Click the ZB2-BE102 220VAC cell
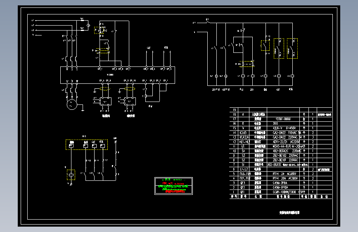This screenshot has width=358, height=232. (283, 156)
